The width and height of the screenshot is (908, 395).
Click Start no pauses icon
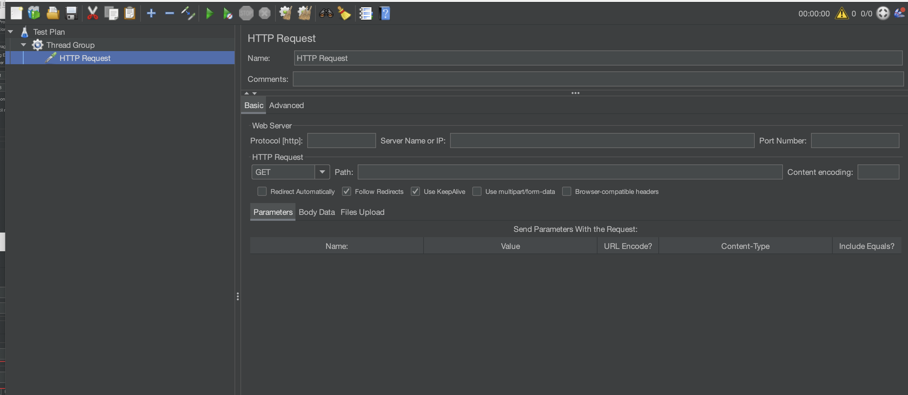click(227, 14)
